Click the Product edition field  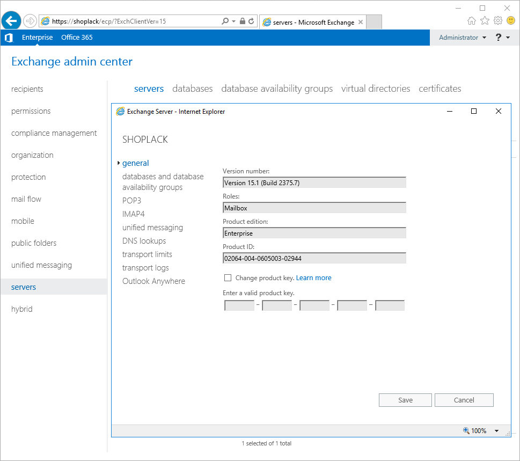coord(314,233)
